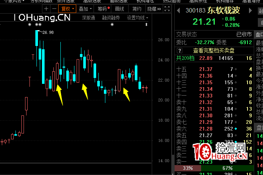This screenshot has width=263, height=175.
Task: Toggle 融资融券 indicator
Action: (111, 18)
